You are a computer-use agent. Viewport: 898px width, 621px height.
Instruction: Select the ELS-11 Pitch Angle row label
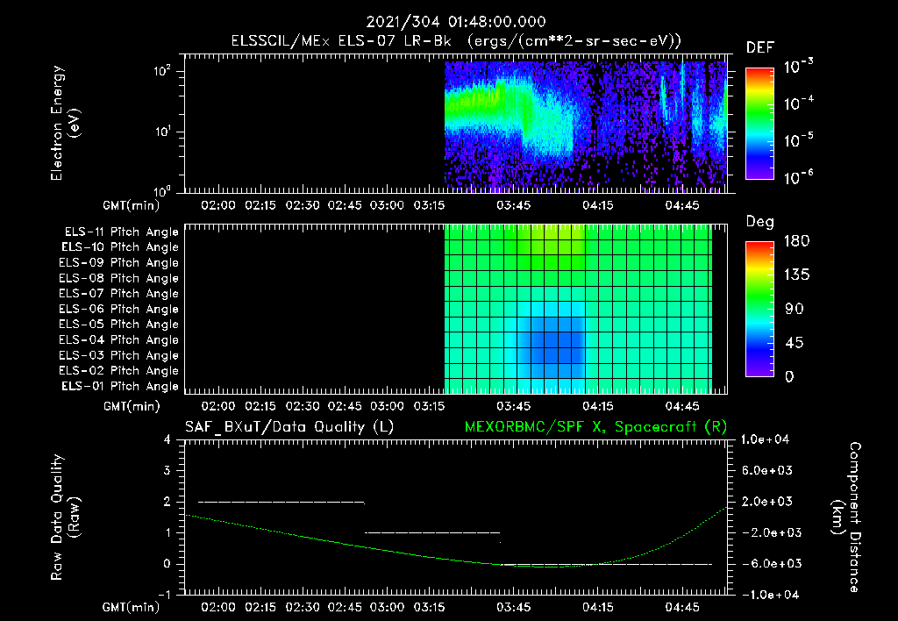tap(121, 232)
